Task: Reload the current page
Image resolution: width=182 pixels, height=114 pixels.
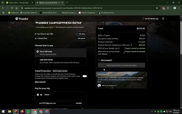Action: [12, 8]
